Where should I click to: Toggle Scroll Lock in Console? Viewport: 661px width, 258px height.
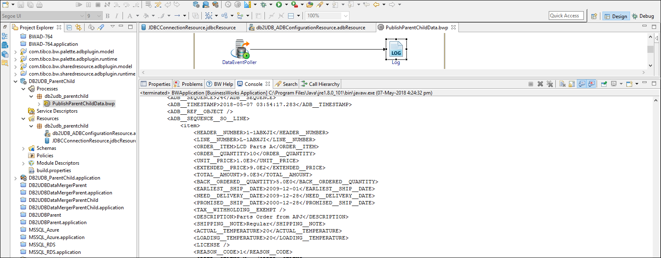(572, 84)
